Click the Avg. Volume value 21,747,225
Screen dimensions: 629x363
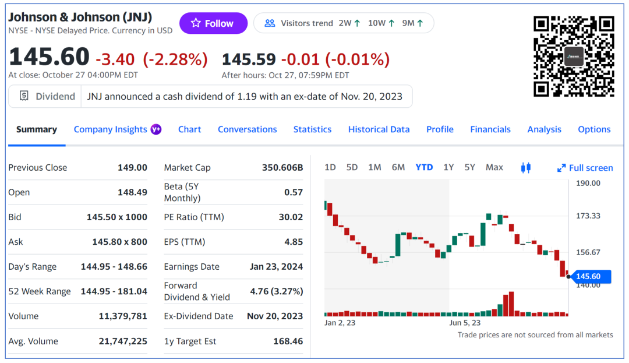point(123,341)
